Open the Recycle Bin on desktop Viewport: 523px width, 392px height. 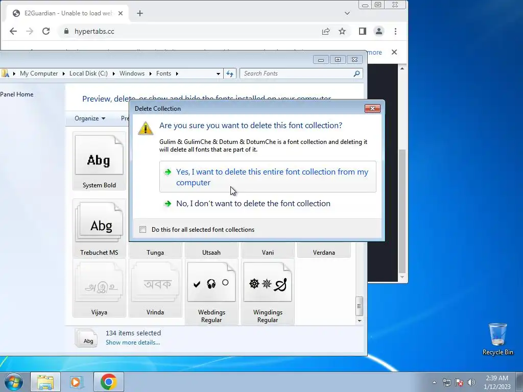pyautogui.click(x=497, y=339)
